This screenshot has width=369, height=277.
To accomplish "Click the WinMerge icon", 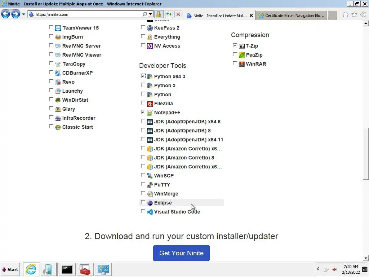I will pos(150,194).
